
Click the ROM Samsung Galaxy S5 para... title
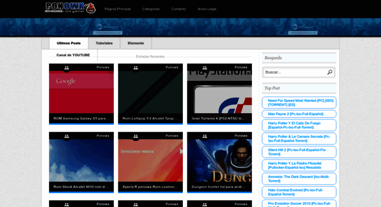(x=81, y=118)
